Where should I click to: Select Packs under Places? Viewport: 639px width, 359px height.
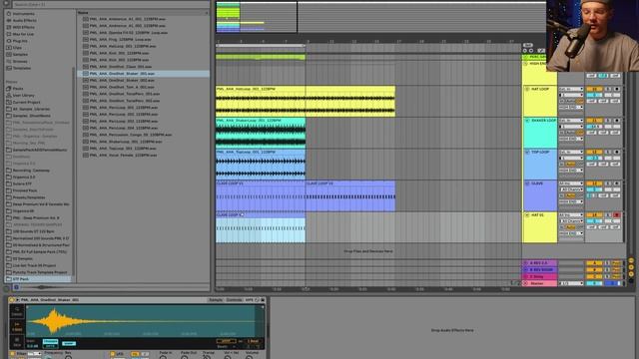(18, 89)
